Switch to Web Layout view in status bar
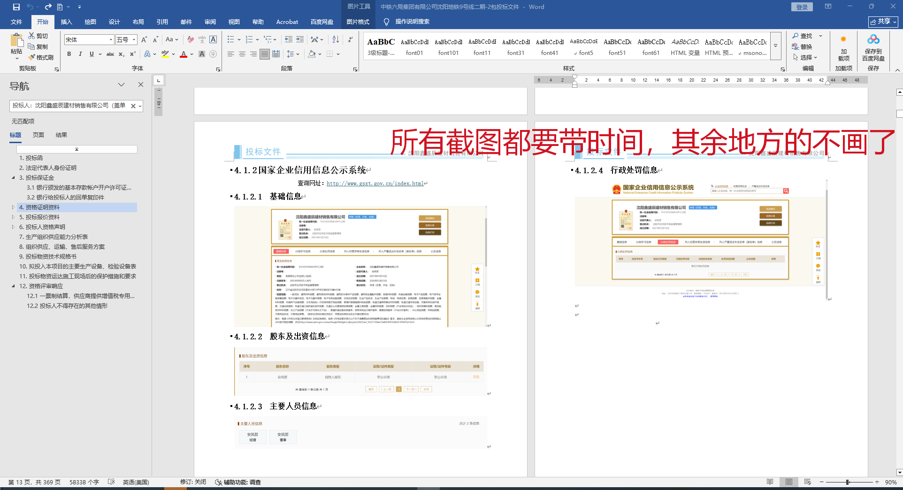The height and width of the screenshot is (490, 903). tap(807, 482)
